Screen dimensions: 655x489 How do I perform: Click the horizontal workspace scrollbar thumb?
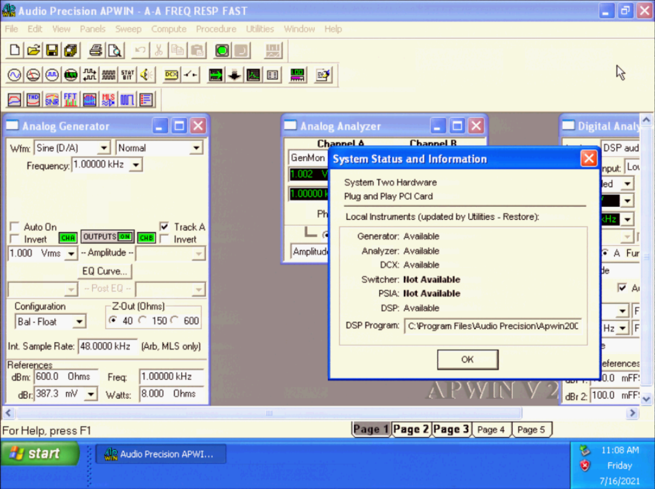click(270, 413)
